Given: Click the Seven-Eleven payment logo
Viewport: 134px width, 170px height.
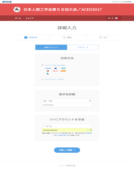Looking at the screenshot, I should point(48,71).
